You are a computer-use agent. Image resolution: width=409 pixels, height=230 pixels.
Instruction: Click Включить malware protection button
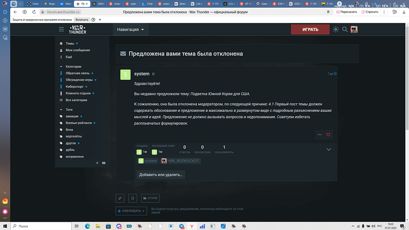click(82, 20)
